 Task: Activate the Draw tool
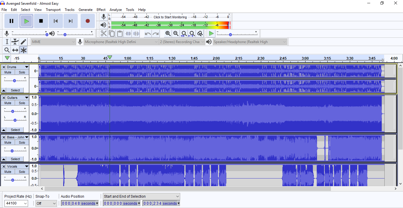[23, 42]
